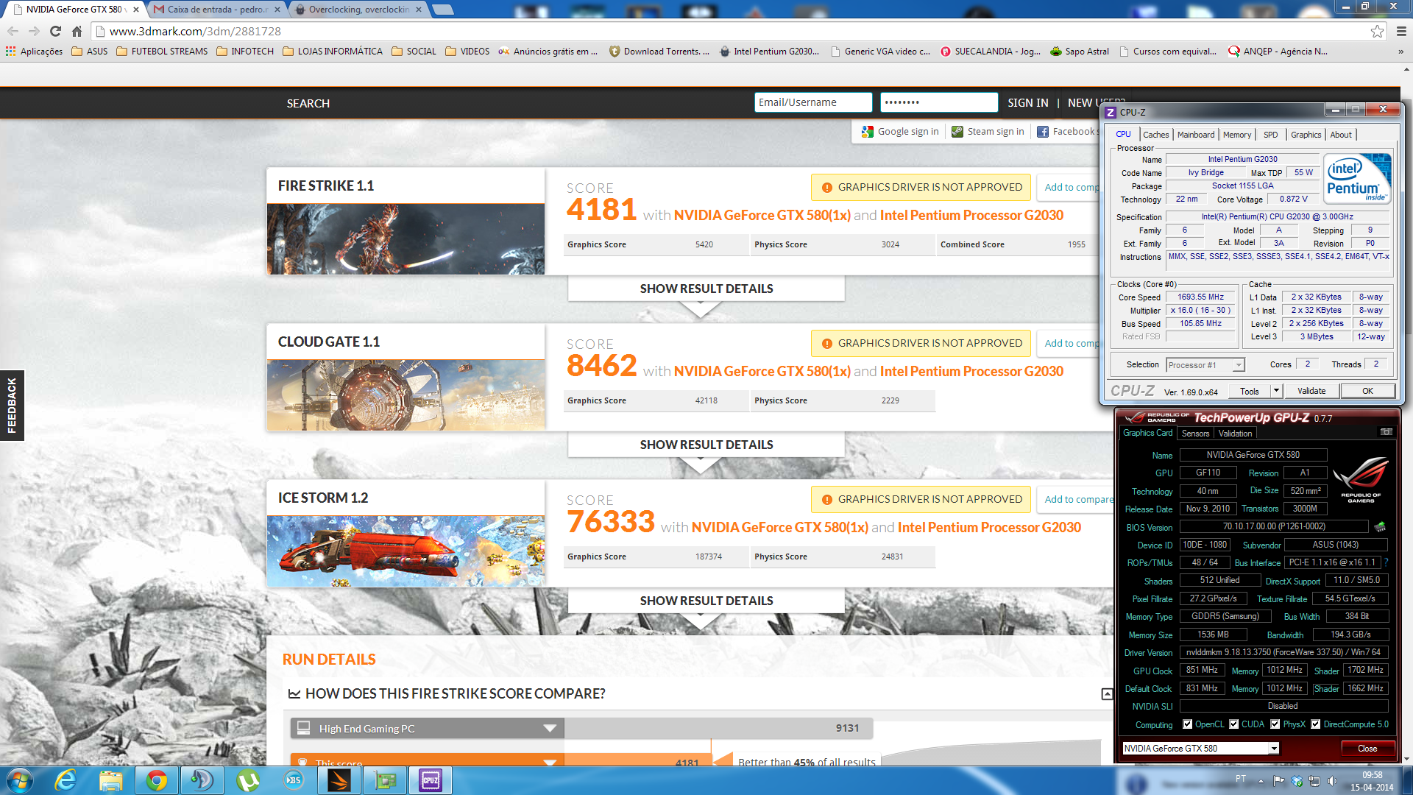Image resolution: width=1413 pixels, height=795 pixels.
Task: Click the Graphics tab in CPU-Z
Action: pos(1306,135)
